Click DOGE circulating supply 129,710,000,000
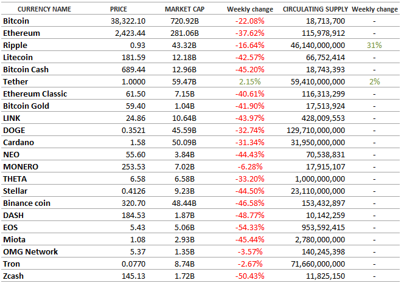404x283 pixels. click(x=316, y=131)
